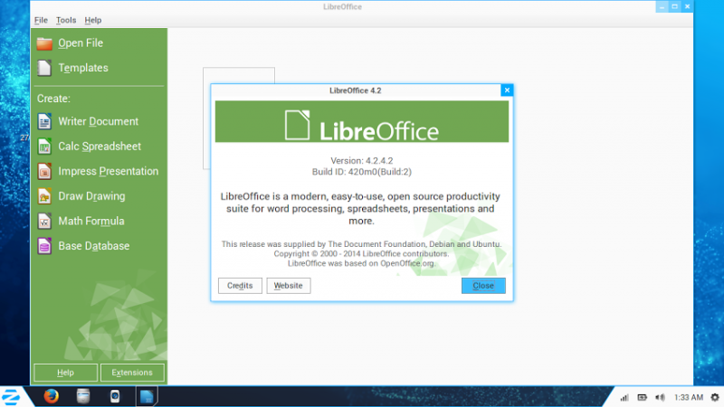Image resolution: width=724 pixels, height=407 pixels.
Task: Open the file manager taskbar icon
Action: [x=83, y=396]
